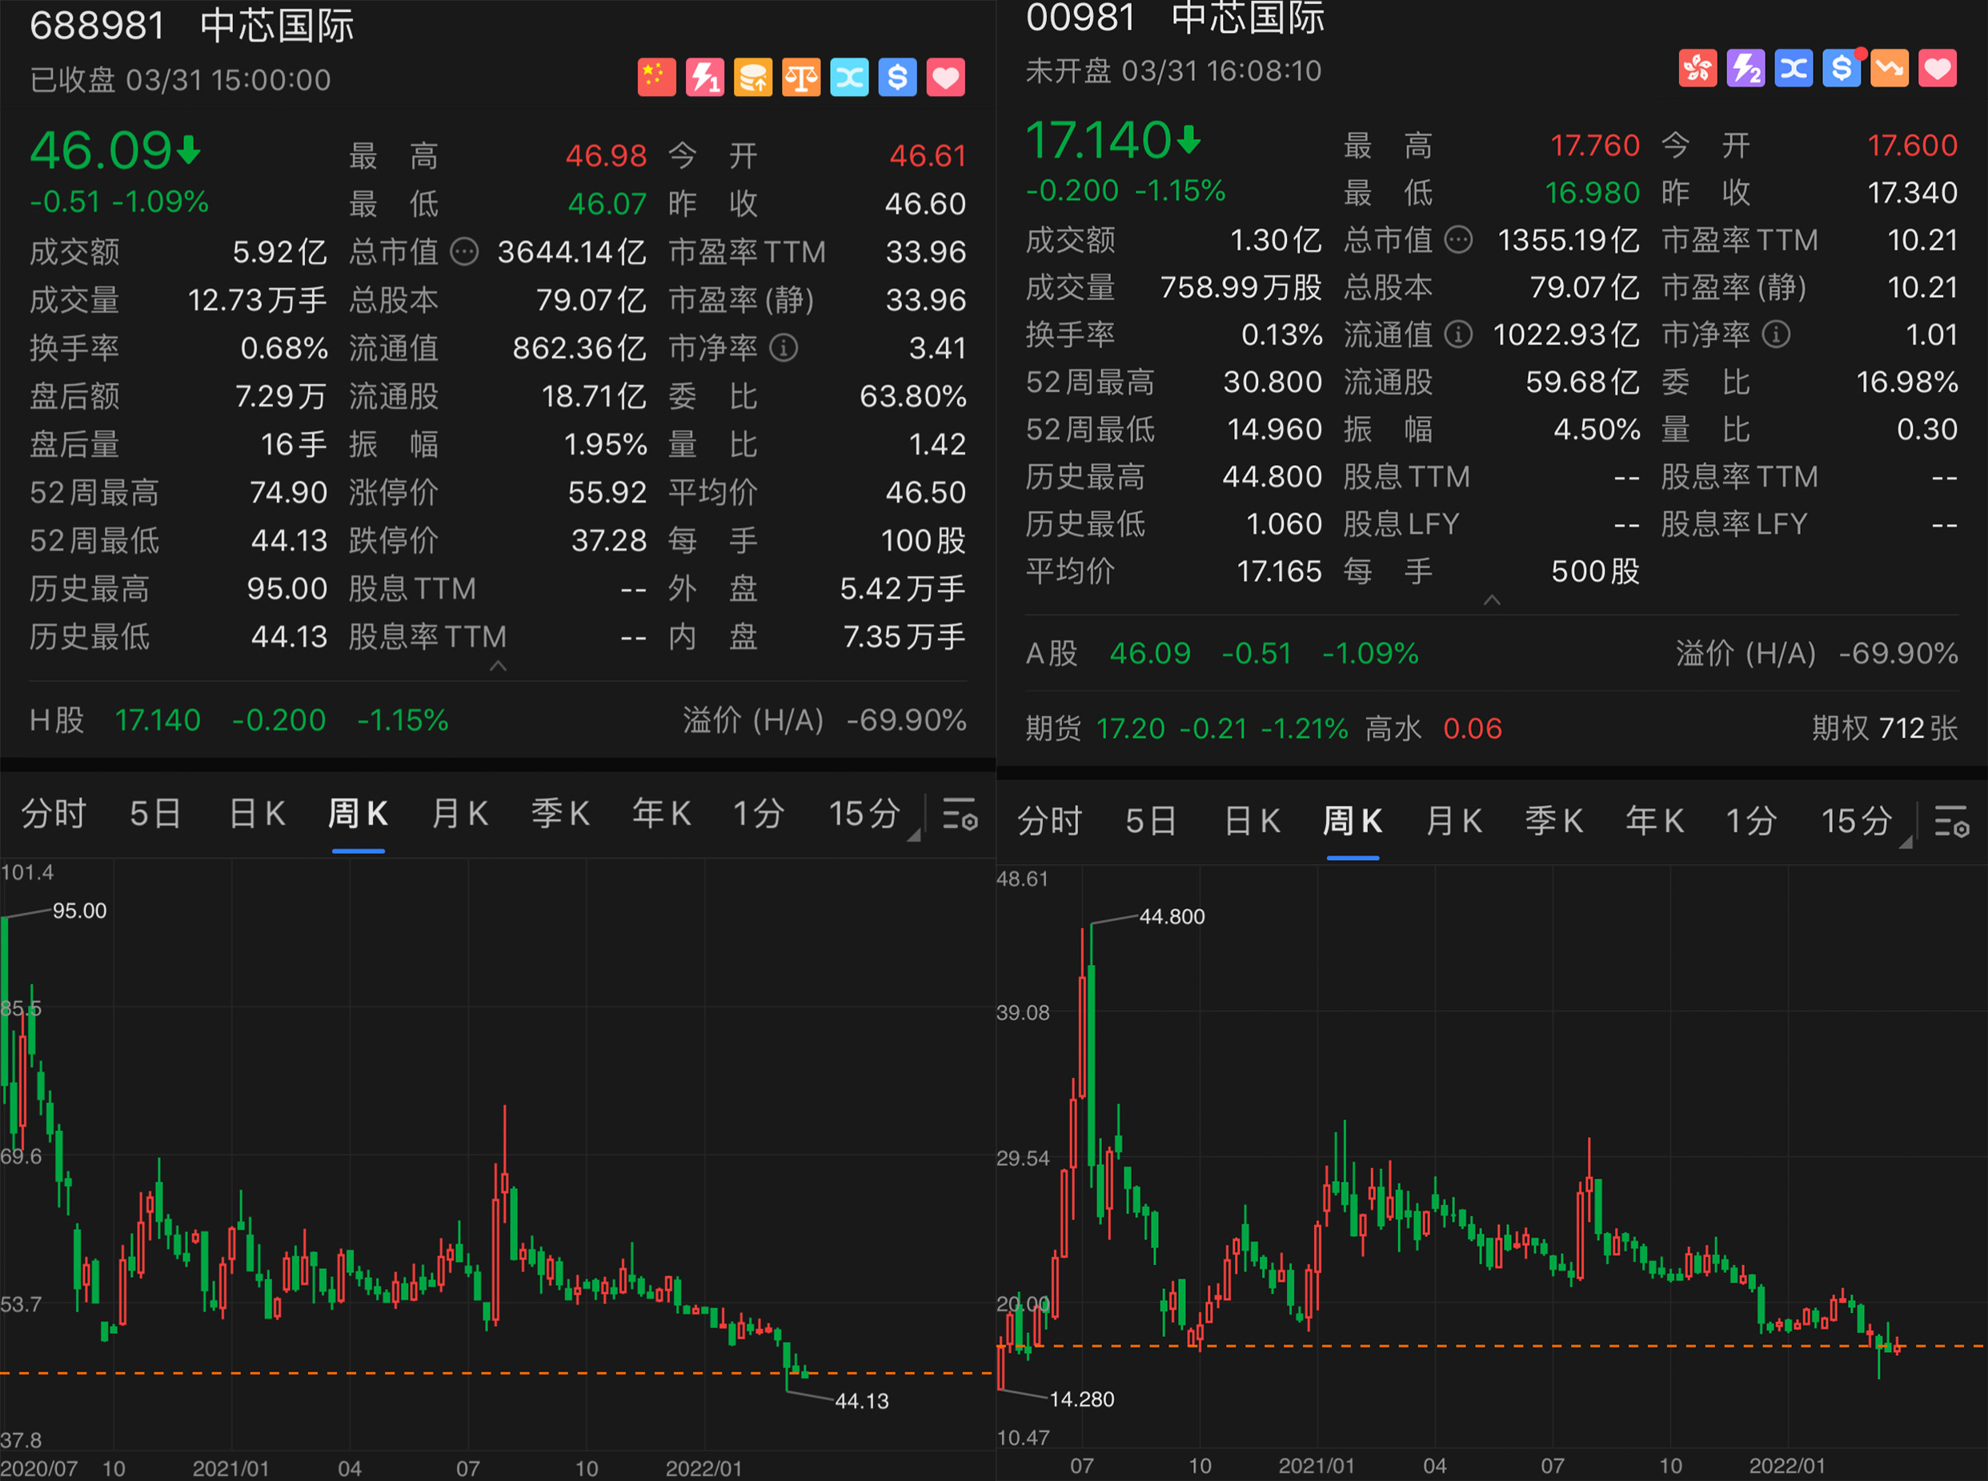Click the Level 2 lightning icon in 00981 panel
This screenshot has width=1988, height=1481.
1746,68
